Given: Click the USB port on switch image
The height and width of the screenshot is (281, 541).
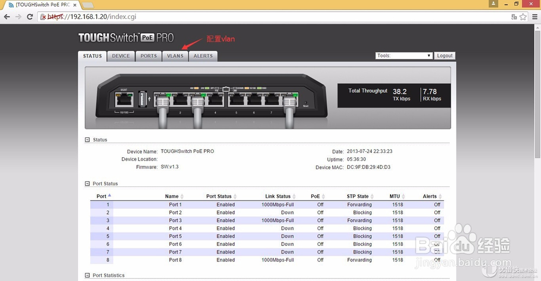Looking at the screenshot, I should 142,99.
